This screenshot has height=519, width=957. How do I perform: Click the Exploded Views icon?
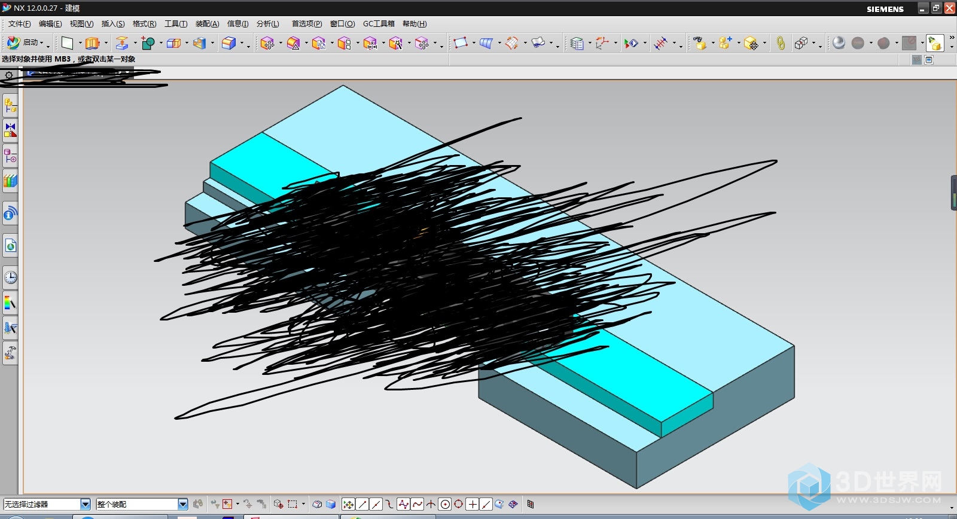801,43
